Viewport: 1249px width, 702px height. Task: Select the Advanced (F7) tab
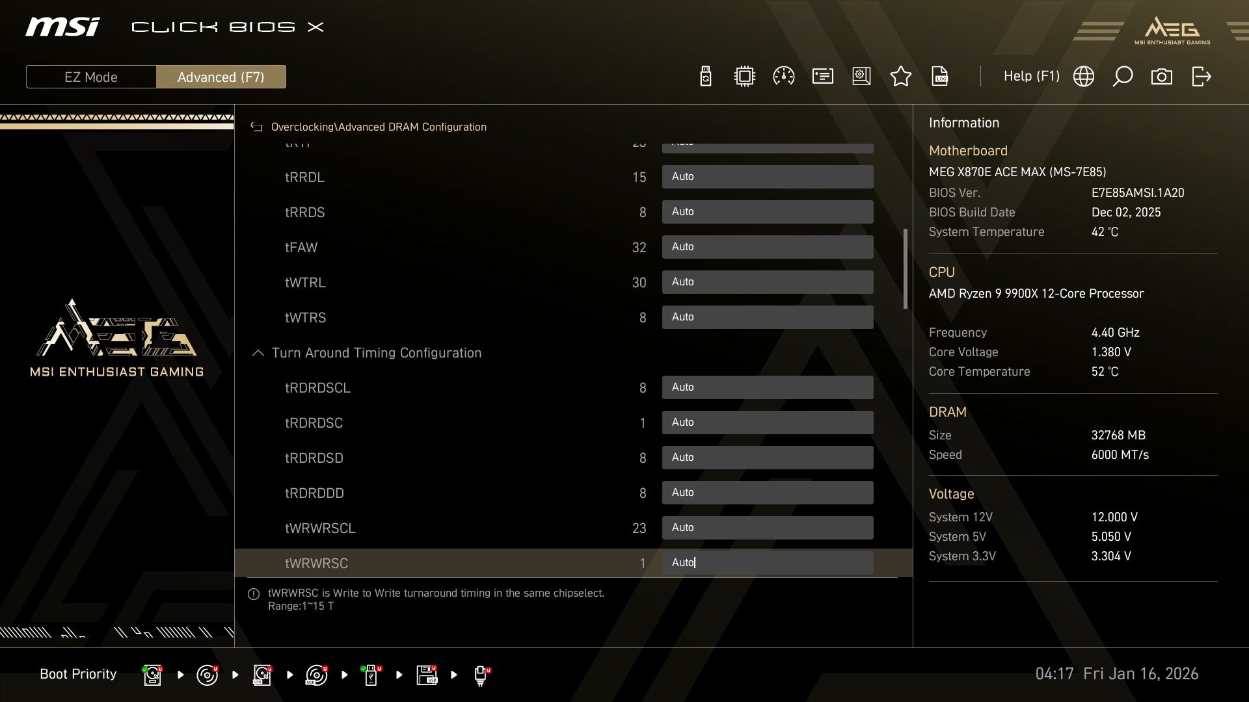click(221, 77)
